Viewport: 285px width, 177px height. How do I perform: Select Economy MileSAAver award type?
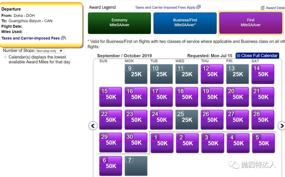coord(119,23)
